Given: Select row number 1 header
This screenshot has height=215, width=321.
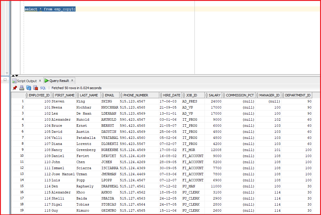Looking at the screenshot, I should pos(18,101).
